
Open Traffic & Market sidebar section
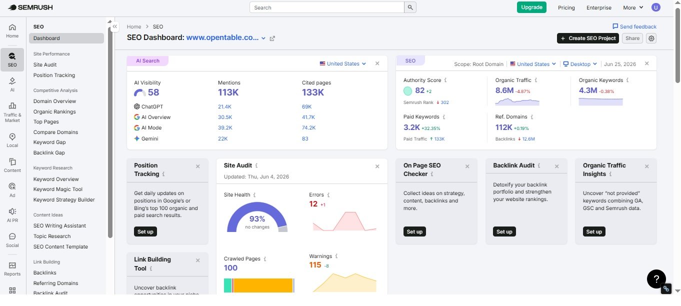[x=12, y=112]
